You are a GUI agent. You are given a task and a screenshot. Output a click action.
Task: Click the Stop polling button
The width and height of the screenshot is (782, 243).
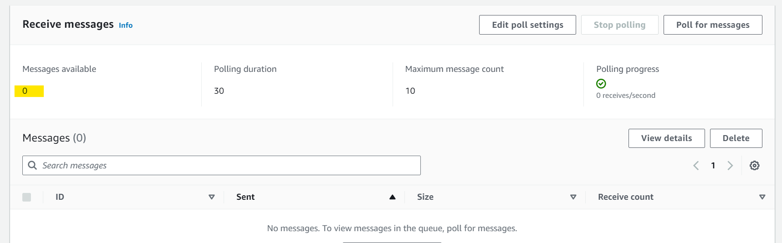coord(619,25)
